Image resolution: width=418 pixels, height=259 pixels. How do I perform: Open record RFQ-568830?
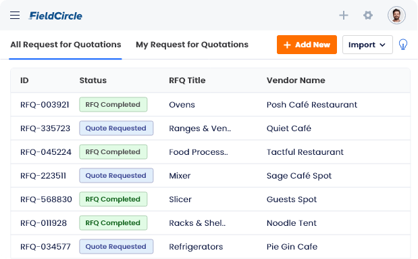pyautogui.click(x=46, y=199)
